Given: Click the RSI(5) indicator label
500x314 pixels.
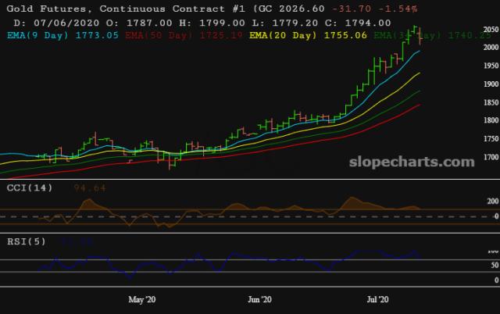Looking at the screenshot, I should coord(27,240).
